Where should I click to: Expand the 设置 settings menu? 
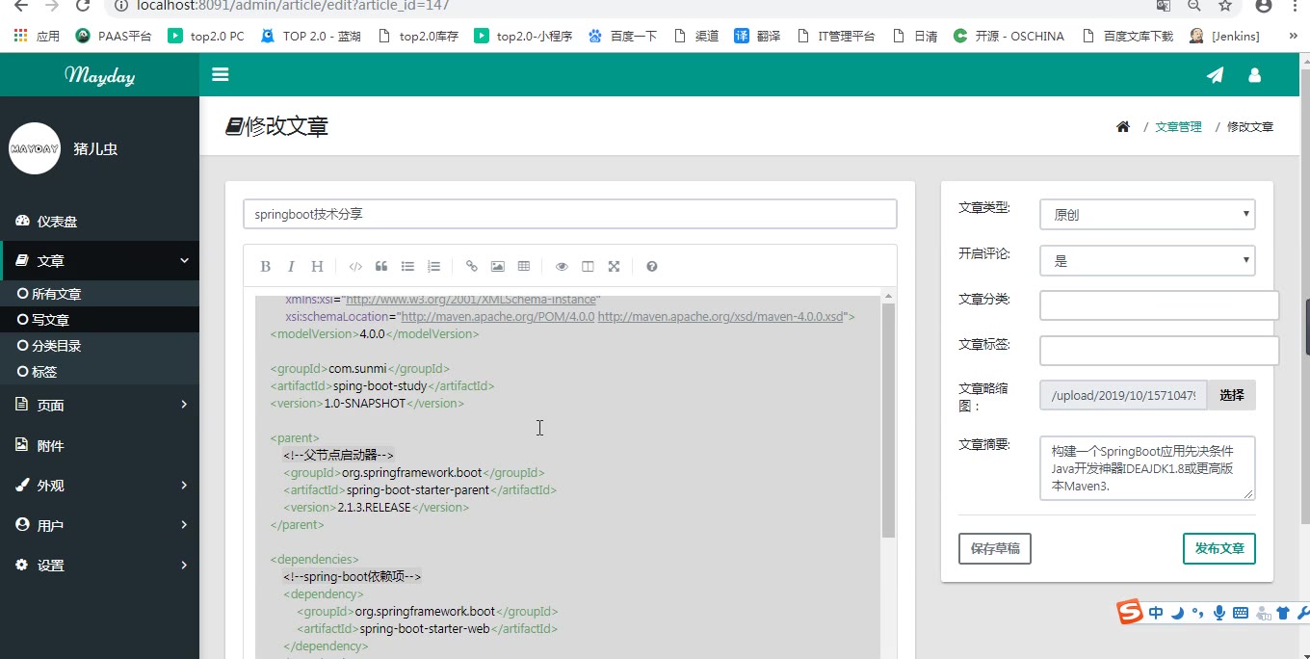[x=99, y=566]
